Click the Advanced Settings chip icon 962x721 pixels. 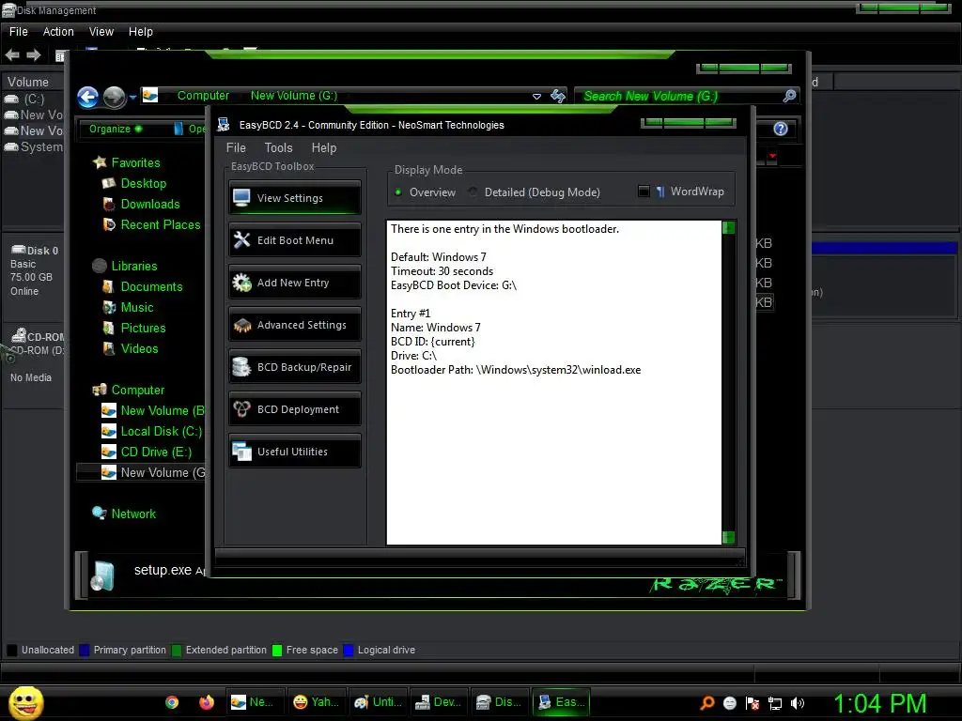click(241, 325)
